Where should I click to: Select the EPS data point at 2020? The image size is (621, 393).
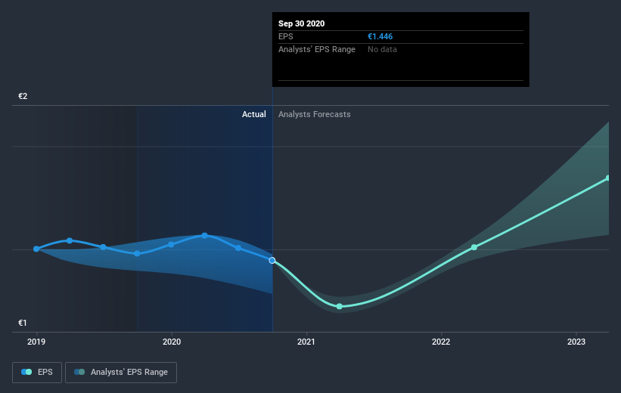point(171,245)
